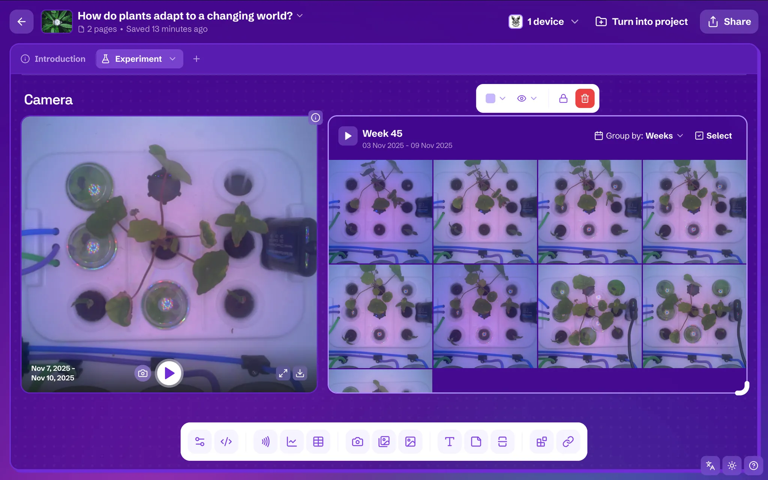Viewport: 768px width, 480px height.
Task: Download the camera footage
Action: 300,373
